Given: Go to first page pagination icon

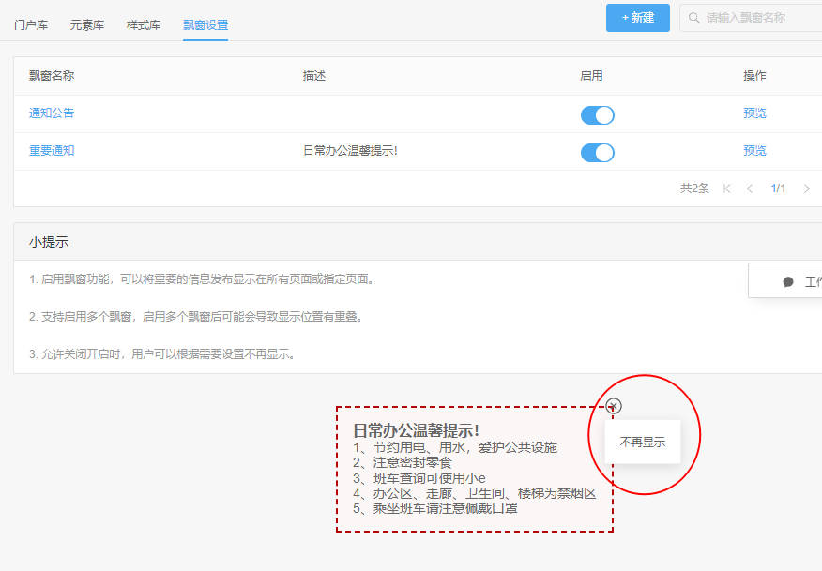Looking at the screenshot, I should pos(726,188).
